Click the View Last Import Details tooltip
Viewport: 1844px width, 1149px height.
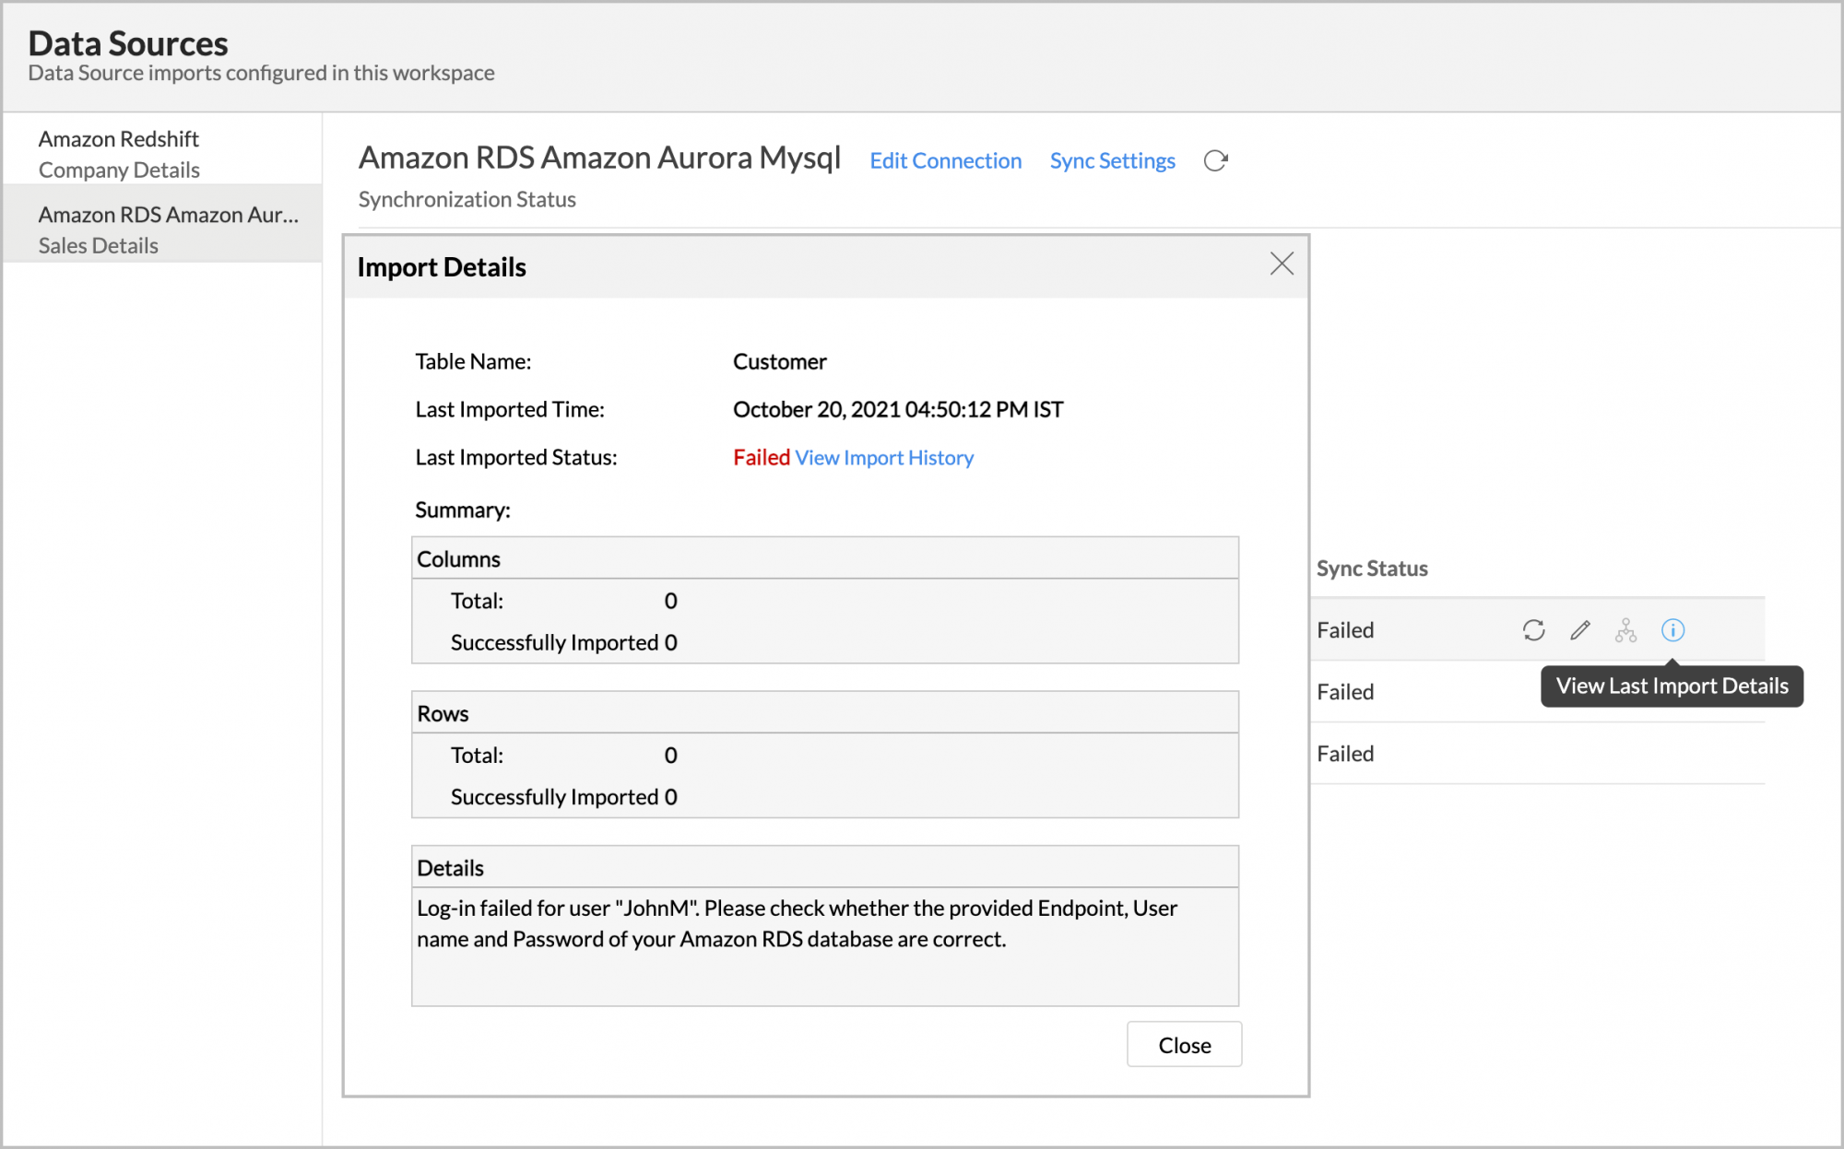(x=1672, y=686)
